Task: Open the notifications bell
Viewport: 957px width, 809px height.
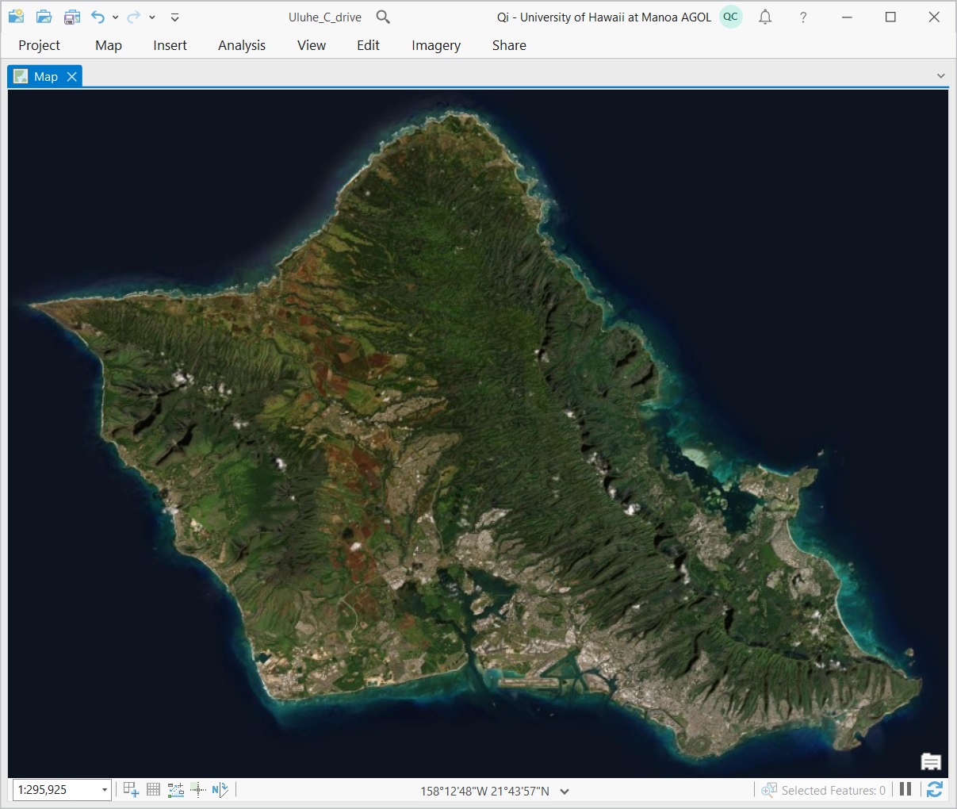Action: 765,17
